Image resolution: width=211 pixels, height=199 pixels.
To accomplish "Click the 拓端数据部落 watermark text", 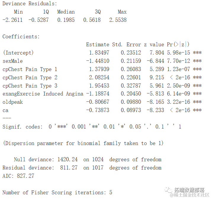I will pyautogui.click(x=189, y=190).
